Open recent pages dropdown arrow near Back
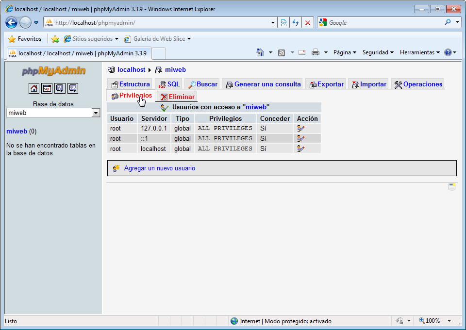Image resolution: width=466 pixels, height=330 pixels. [36, 23]
